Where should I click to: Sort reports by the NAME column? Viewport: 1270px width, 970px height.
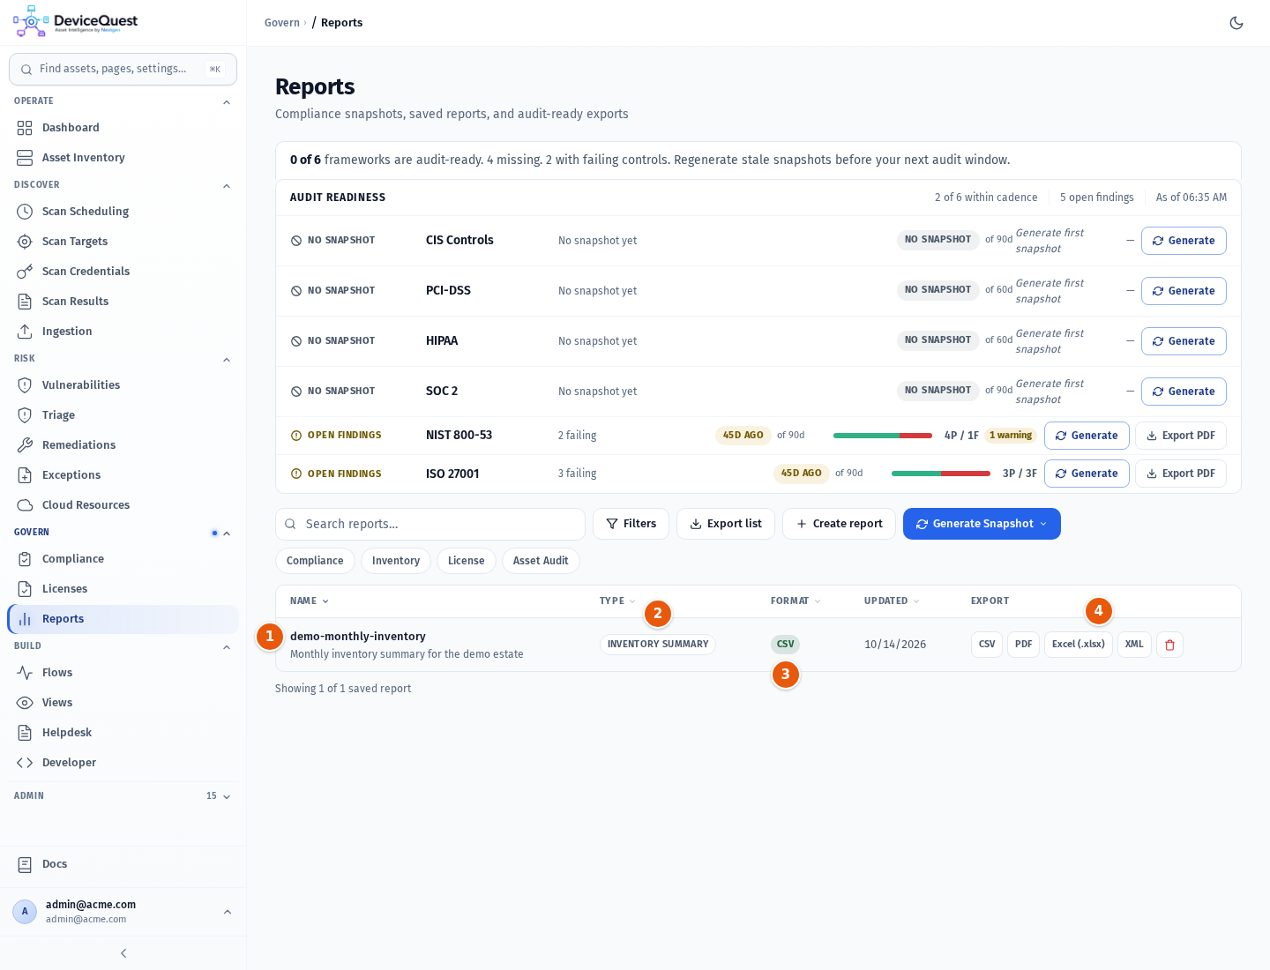point(310,601)
